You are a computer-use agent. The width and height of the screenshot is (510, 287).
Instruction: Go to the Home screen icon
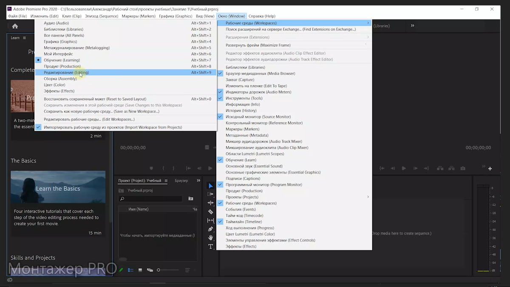pyautogui.click(x=15, y=26)
